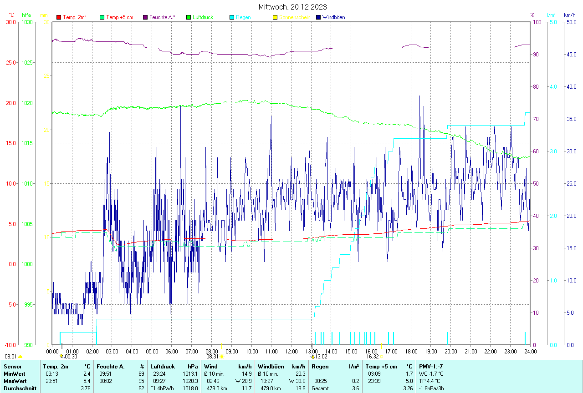Select the 'Temp. 2m*' legend label
Image resolution: width=583 pixels, height=393 pixels.
pyautogui.click(x=75, y=17)
